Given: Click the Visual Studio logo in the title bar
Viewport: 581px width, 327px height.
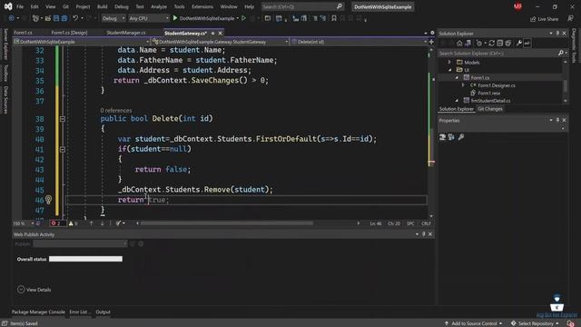Looking at the screenshot, I should pyautogui.click(x=8, y=6).
